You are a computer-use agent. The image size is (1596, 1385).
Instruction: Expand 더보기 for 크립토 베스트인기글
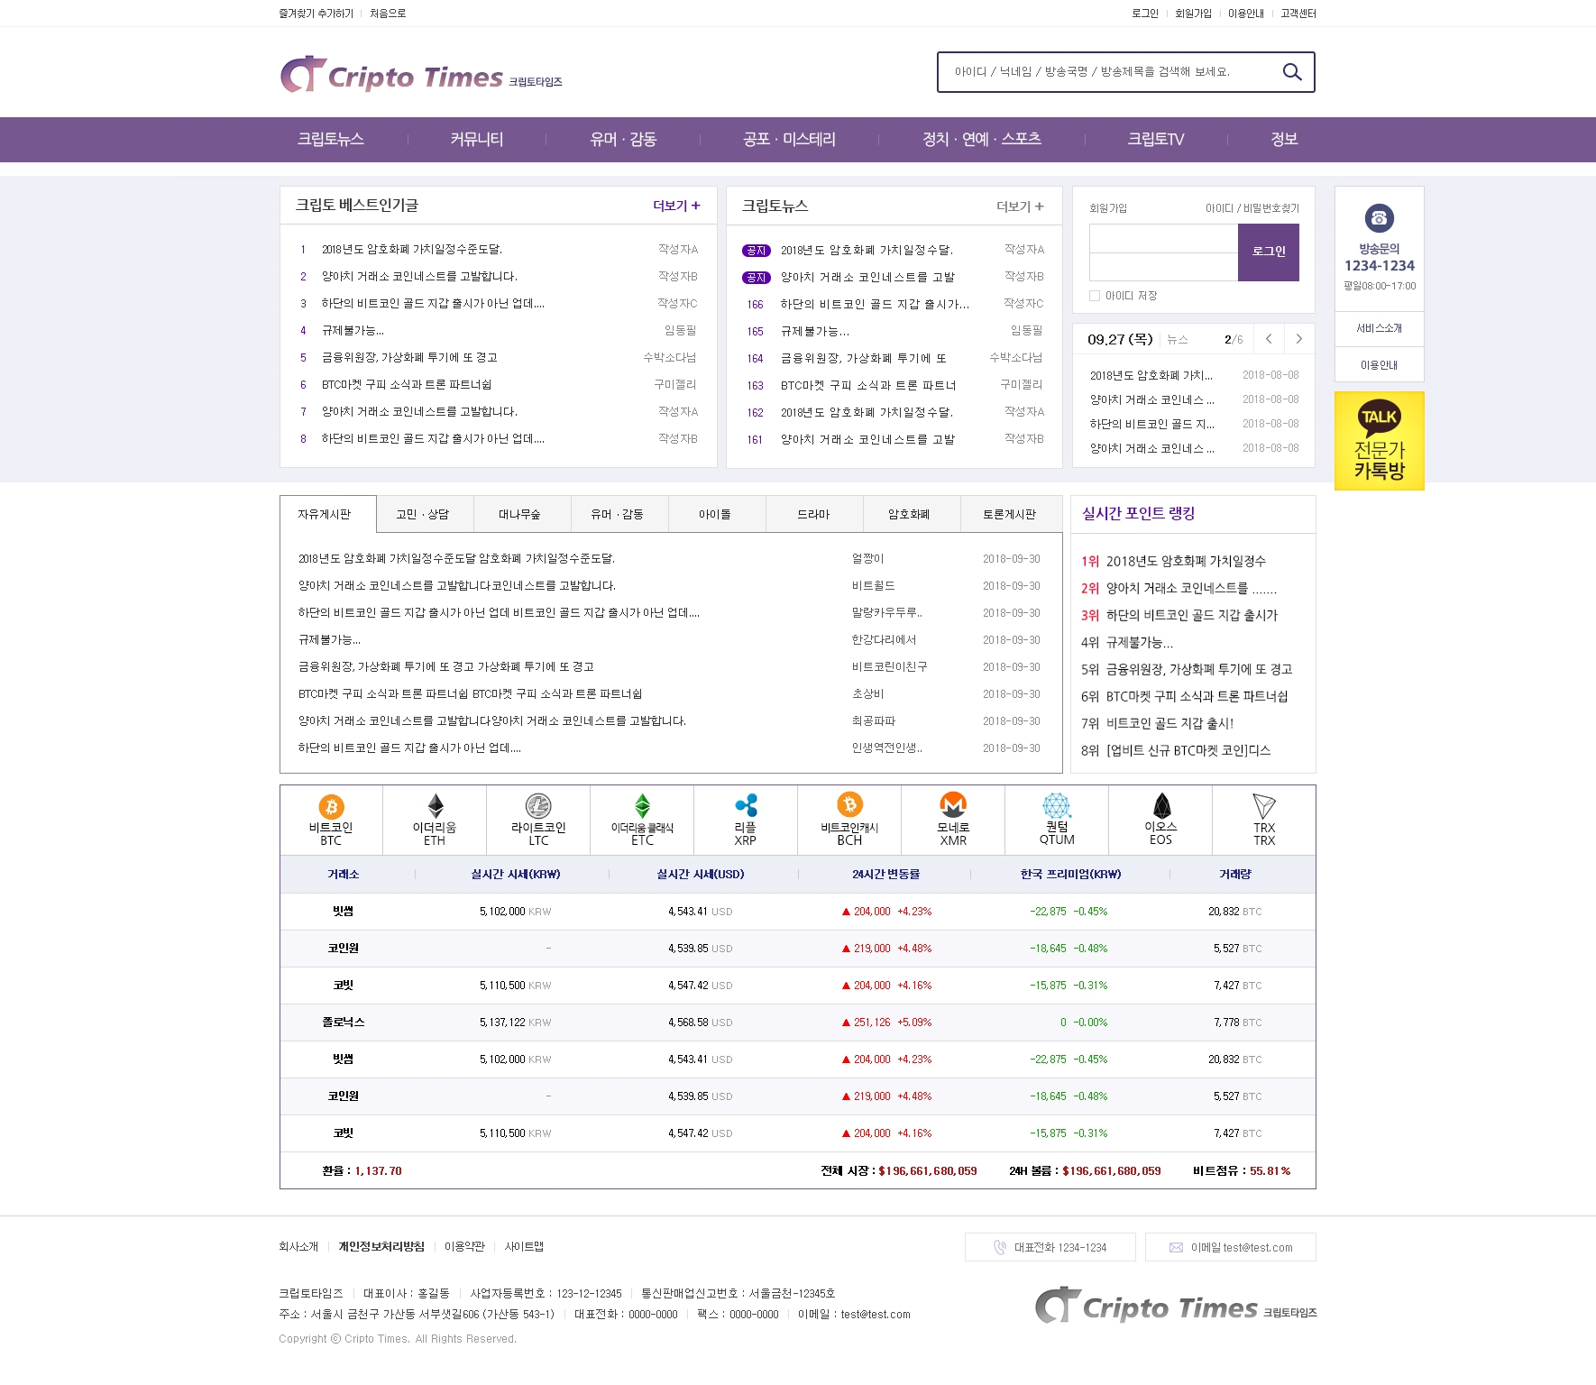point(676,206)
